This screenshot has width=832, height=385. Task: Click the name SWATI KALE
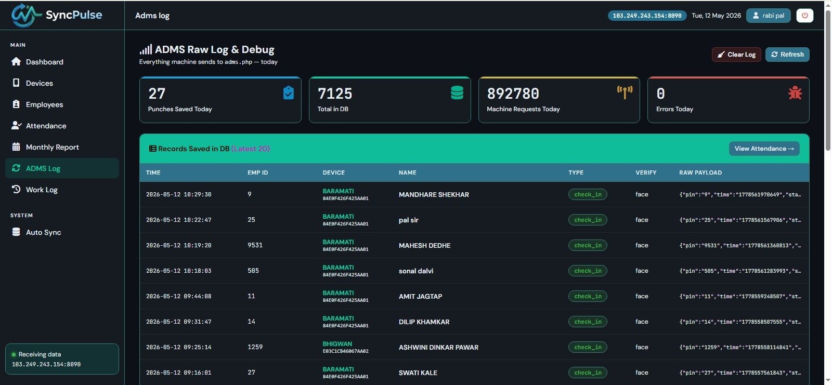point(418,373)
